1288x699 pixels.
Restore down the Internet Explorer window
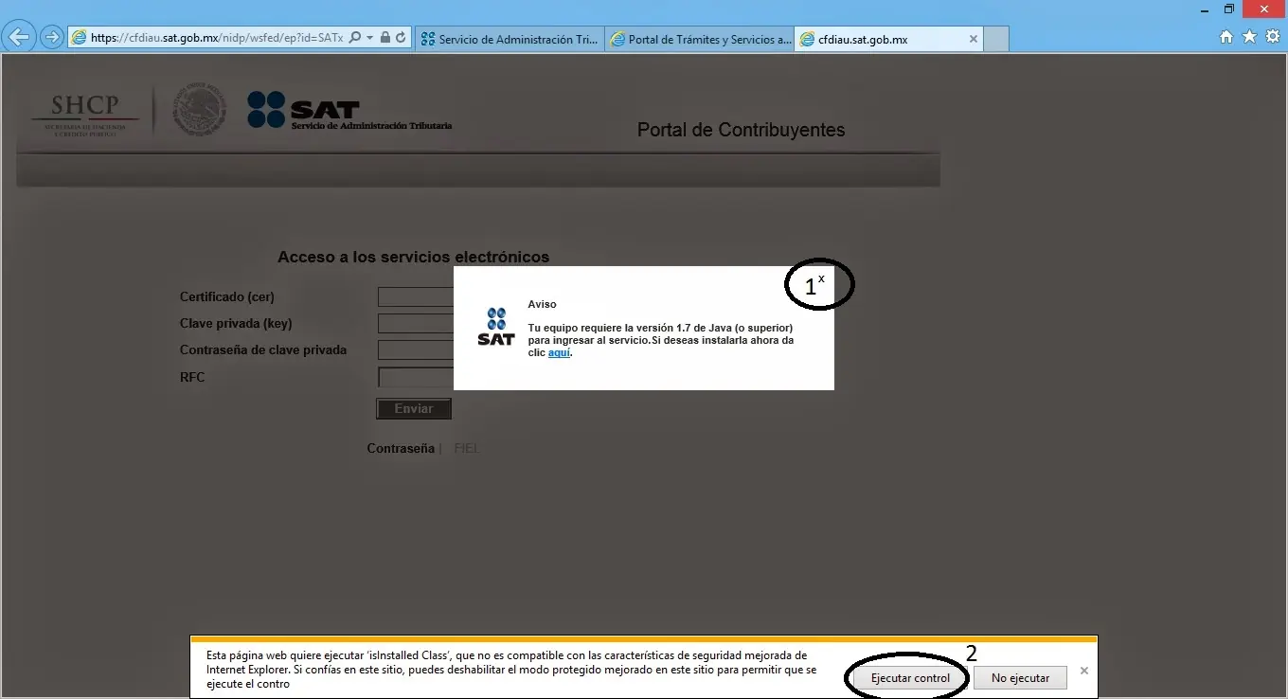click(1229, 9)
